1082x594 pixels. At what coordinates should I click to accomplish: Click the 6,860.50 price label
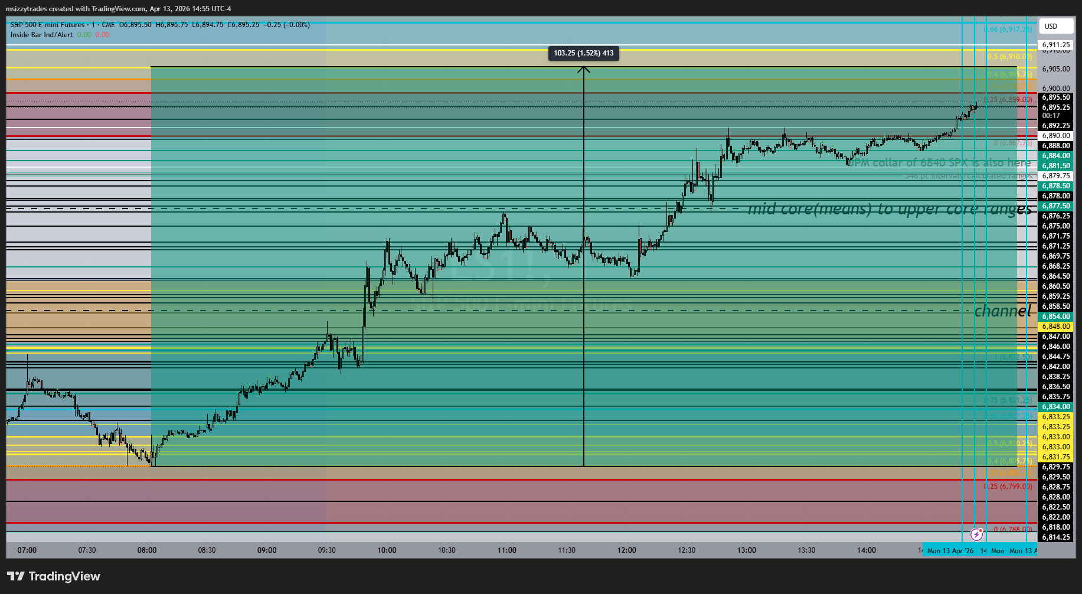click(1055, 286)
